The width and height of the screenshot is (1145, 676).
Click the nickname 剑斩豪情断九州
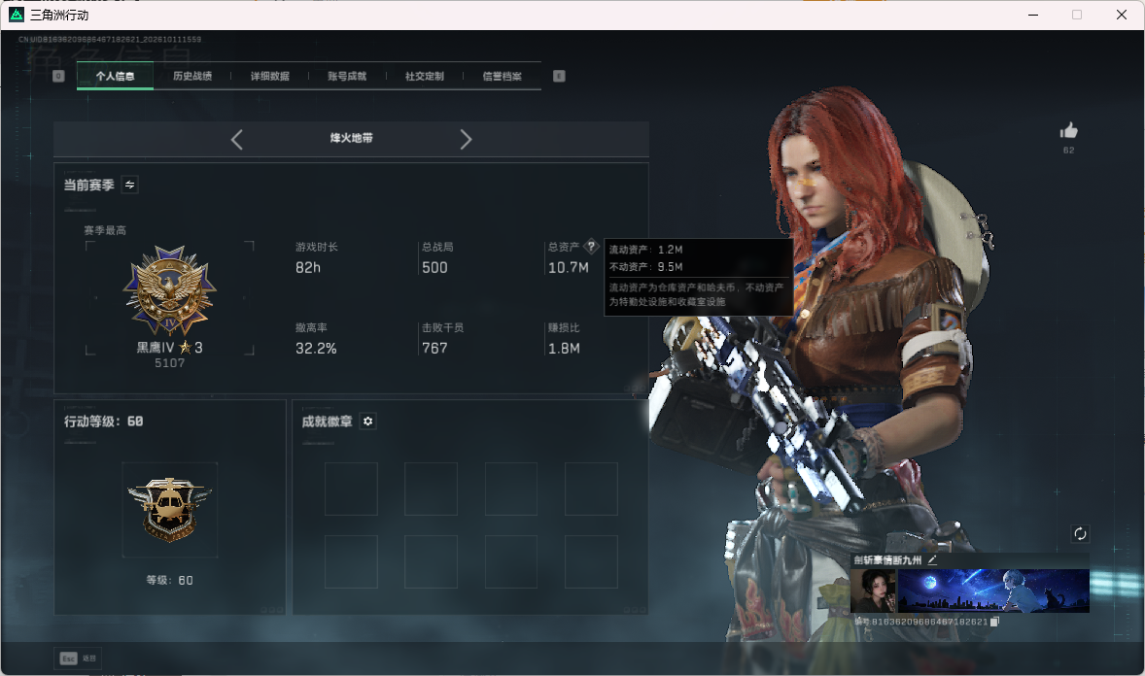(x=888, y=559)
